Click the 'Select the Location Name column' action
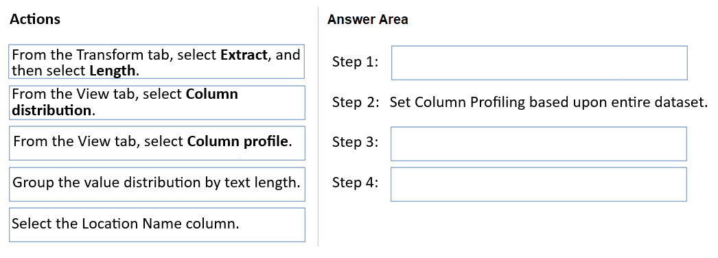The height and width of the screenshot is (258, 718). pyautogui.click(x=157, y=224)
